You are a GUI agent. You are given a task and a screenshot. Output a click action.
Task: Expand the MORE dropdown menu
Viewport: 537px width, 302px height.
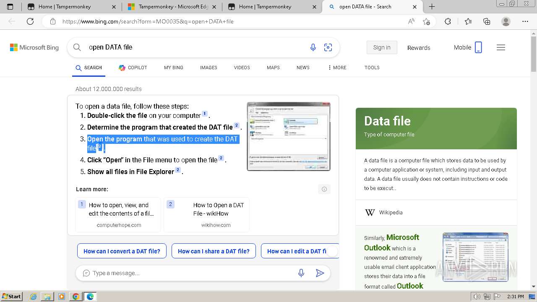click(x=337, y=68)
